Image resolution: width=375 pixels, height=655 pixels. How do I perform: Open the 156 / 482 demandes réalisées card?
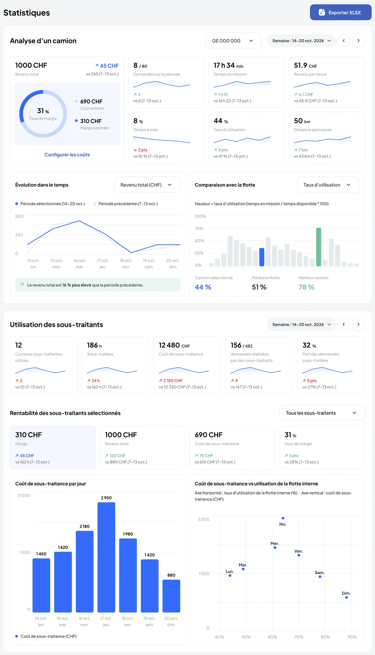point(259,365)
